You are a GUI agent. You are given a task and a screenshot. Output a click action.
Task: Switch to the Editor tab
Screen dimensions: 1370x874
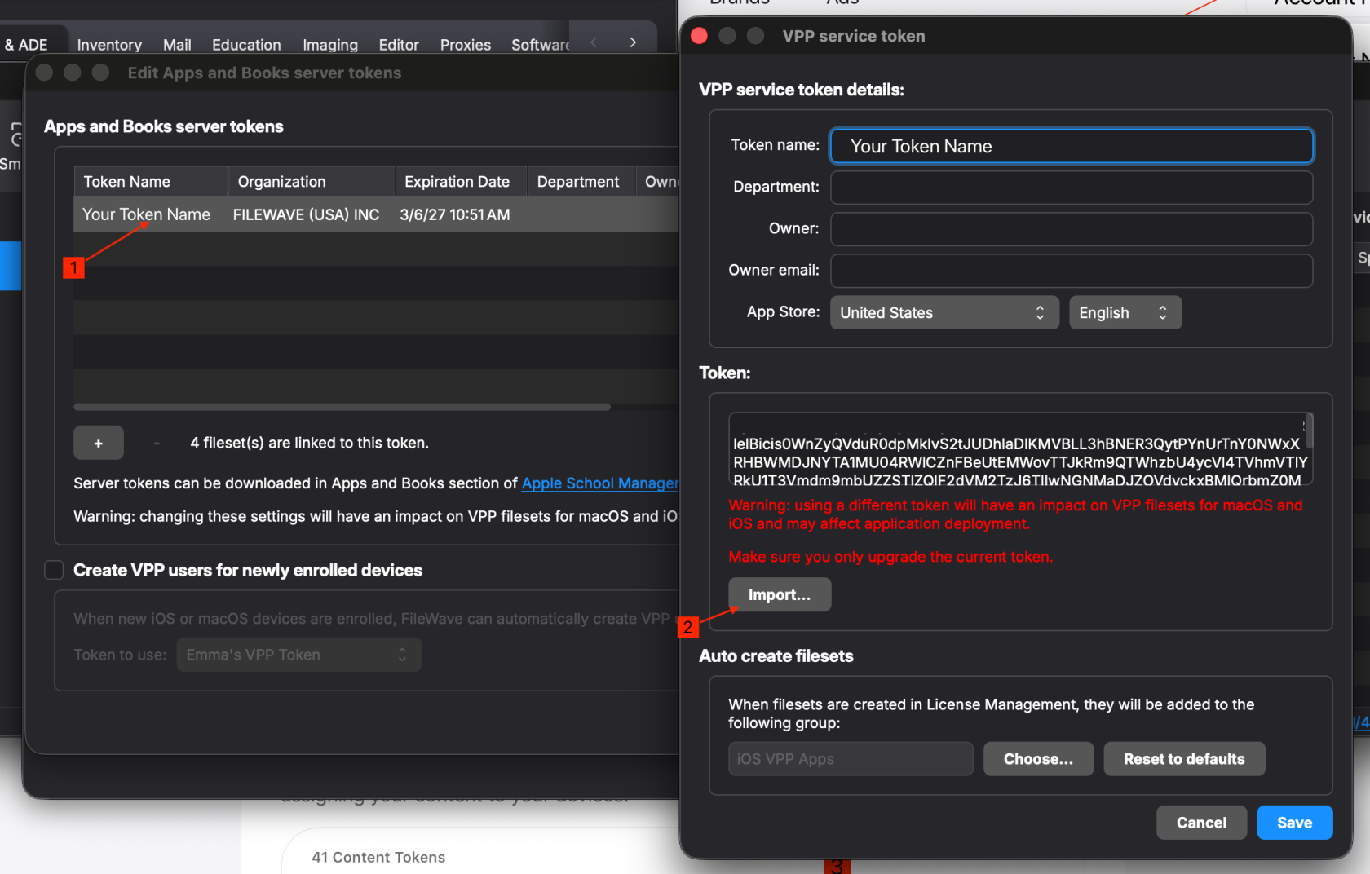[x=398, y=45]
